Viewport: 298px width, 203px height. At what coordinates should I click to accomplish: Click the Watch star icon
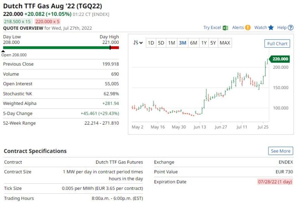click(271, 28)
